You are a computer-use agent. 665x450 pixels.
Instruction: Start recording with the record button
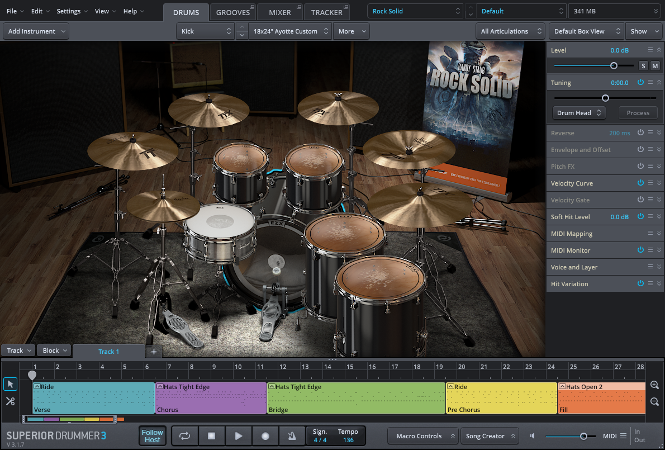(265, 436)
